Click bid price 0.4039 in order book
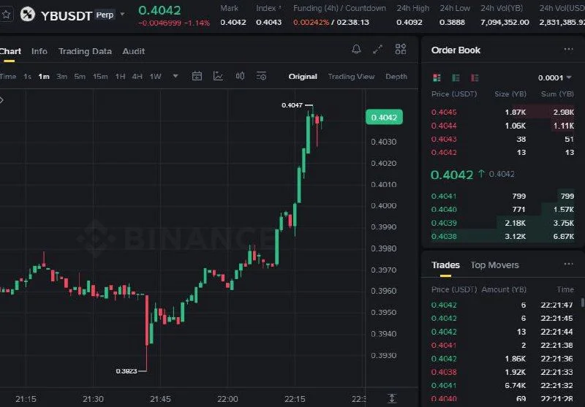Screen dimensions: 585x407 coord(444,223)
